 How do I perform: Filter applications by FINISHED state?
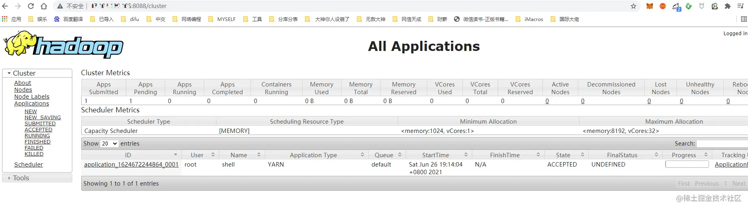point(37,142)
